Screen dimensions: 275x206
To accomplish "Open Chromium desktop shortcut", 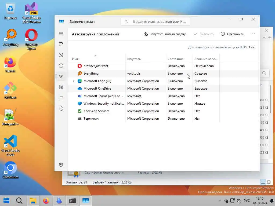I will [x=10, y=170].
